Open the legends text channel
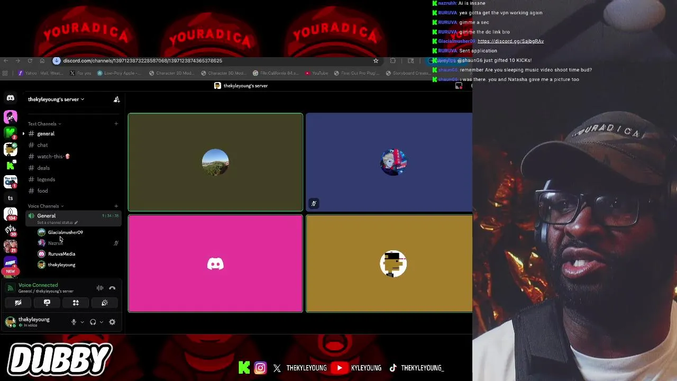The image size is (677, 381). [73, 179]
